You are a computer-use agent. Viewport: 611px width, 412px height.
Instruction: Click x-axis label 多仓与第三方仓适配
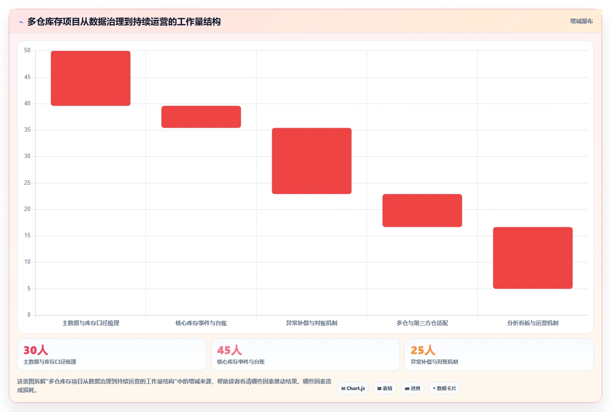[422, 323]
